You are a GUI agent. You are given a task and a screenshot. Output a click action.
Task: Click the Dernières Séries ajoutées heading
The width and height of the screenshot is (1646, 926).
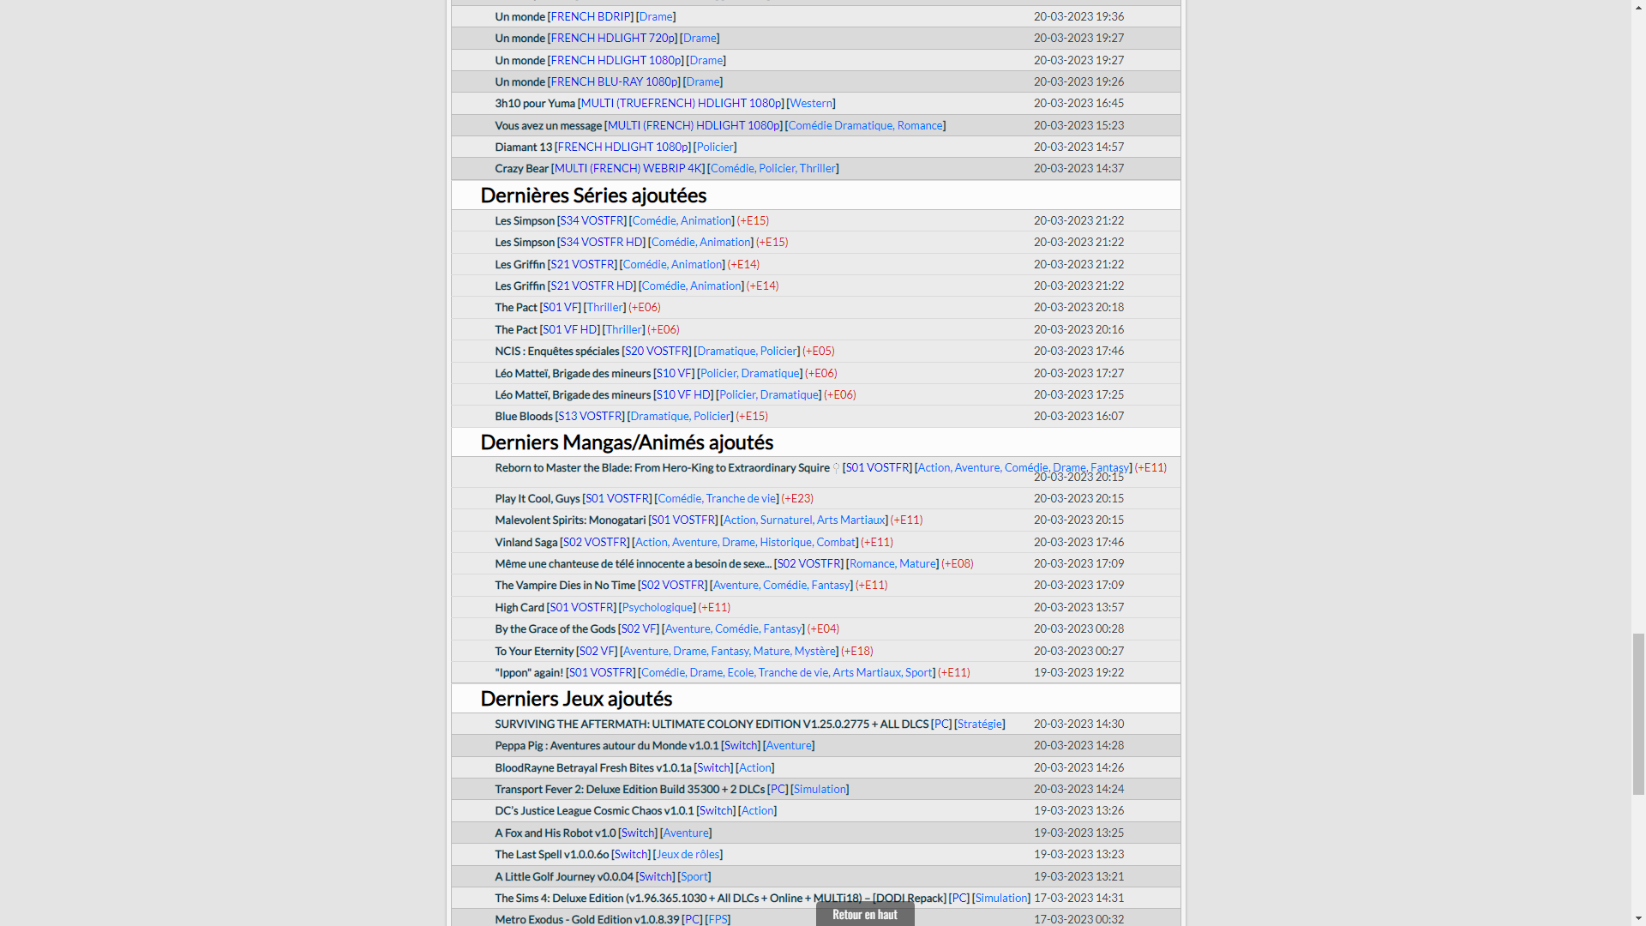click(593, 195)
